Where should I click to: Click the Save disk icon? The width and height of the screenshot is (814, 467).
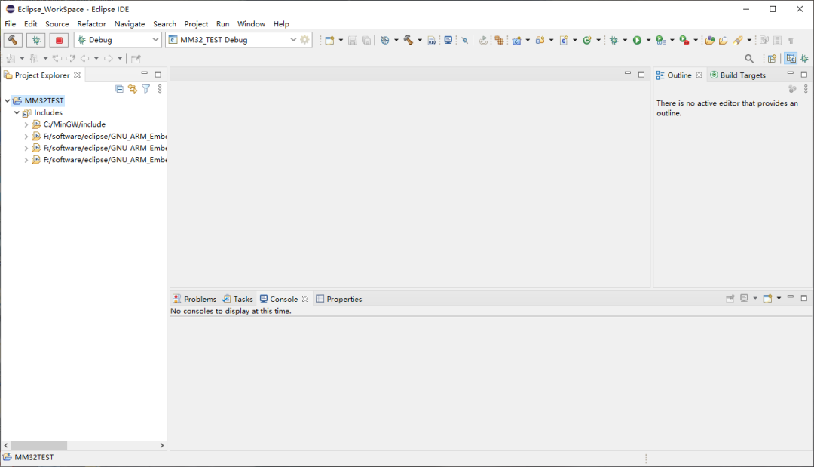point(353,41)
